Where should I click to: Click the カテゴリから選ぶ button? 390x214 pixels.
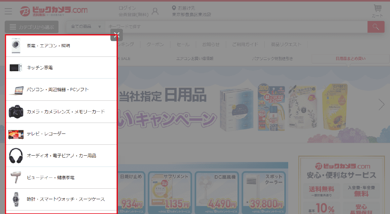click(x=32, y=27)
